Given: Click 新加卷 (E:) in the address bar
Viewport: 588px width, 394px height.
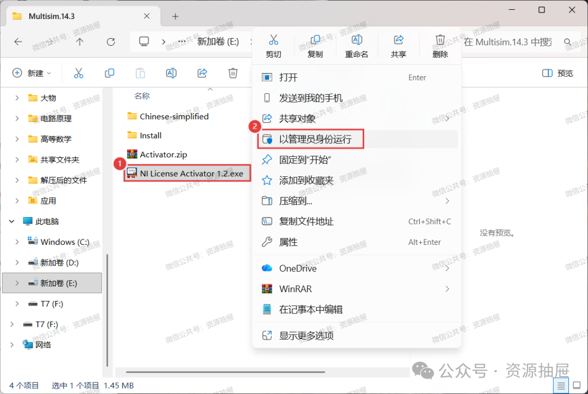Looking at the screenshot, I should pos(218,41).
